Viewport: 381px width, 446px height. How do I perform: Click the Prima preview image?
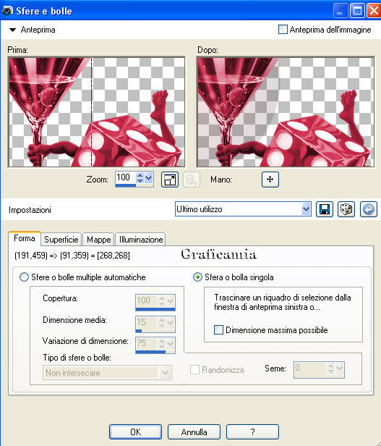tap(97, 112)
